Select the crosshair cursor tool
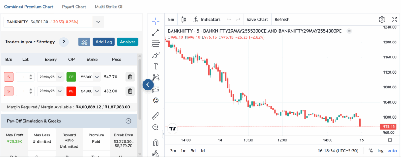This screenshot has width=401, height=157. point(155,21)
